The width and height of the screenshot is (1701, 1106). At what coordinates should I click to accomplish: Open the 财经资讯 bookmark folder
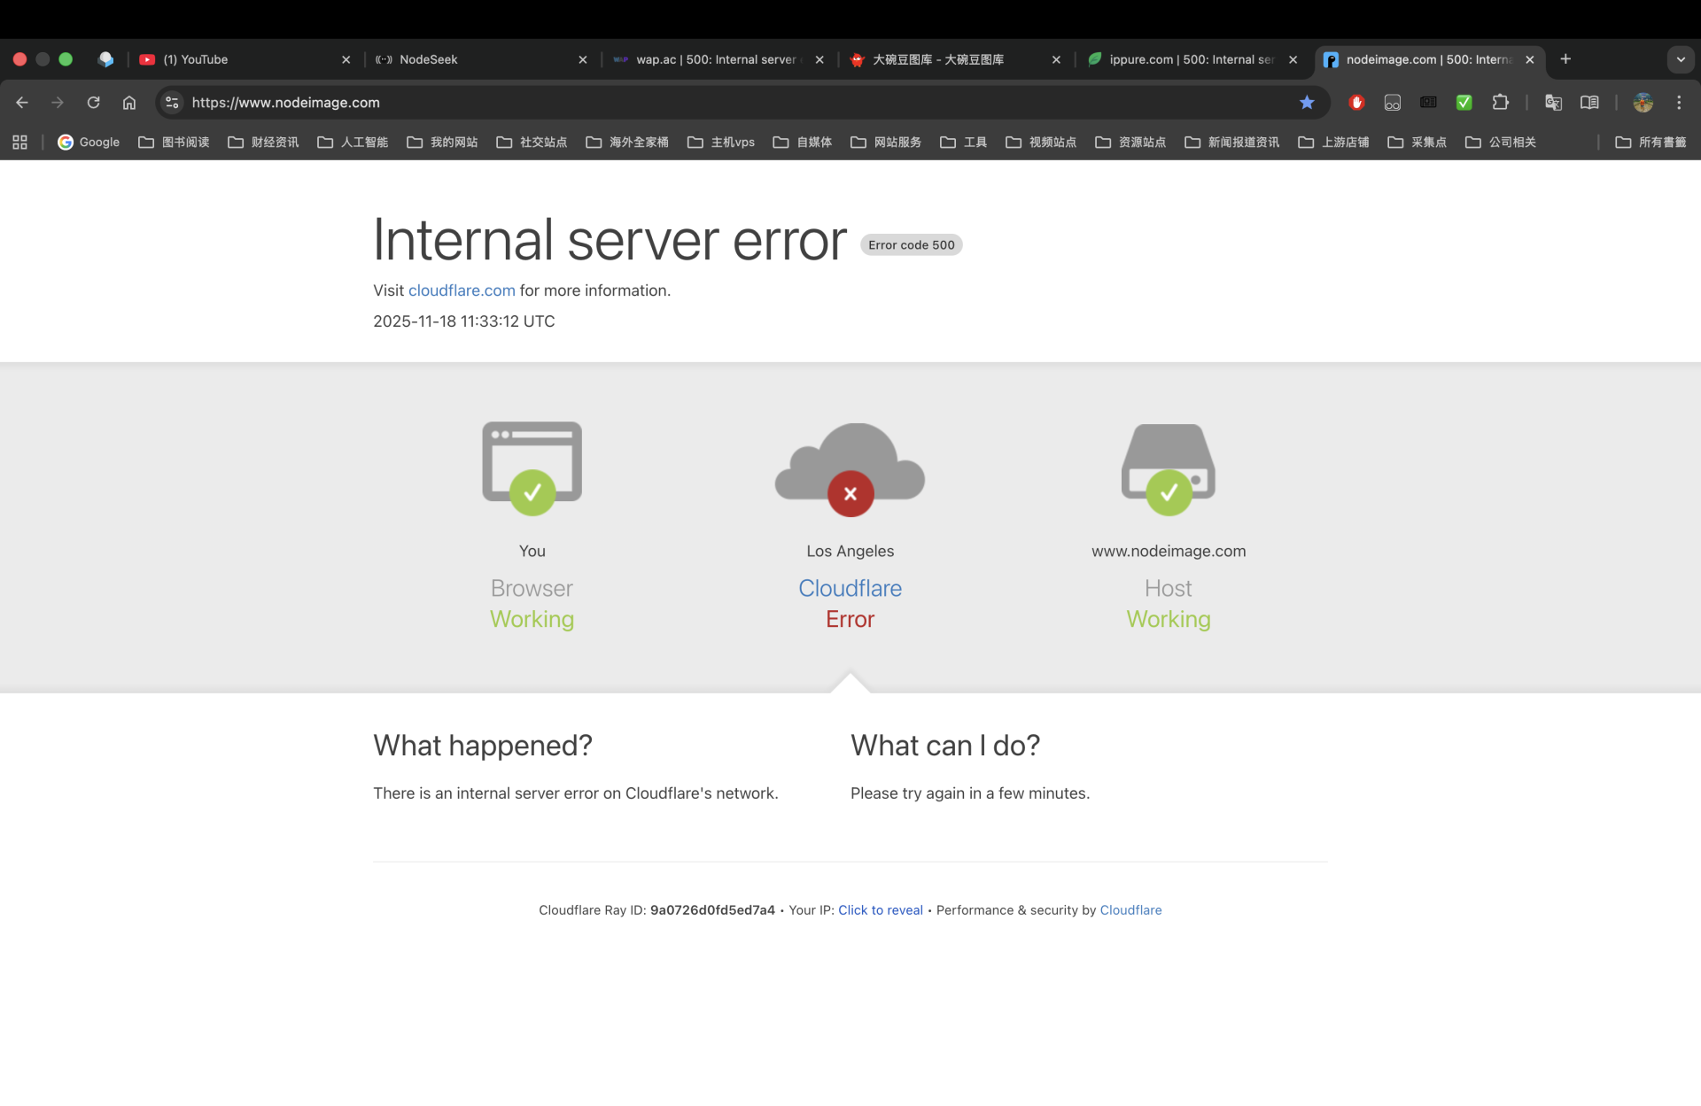pos(264,142)
